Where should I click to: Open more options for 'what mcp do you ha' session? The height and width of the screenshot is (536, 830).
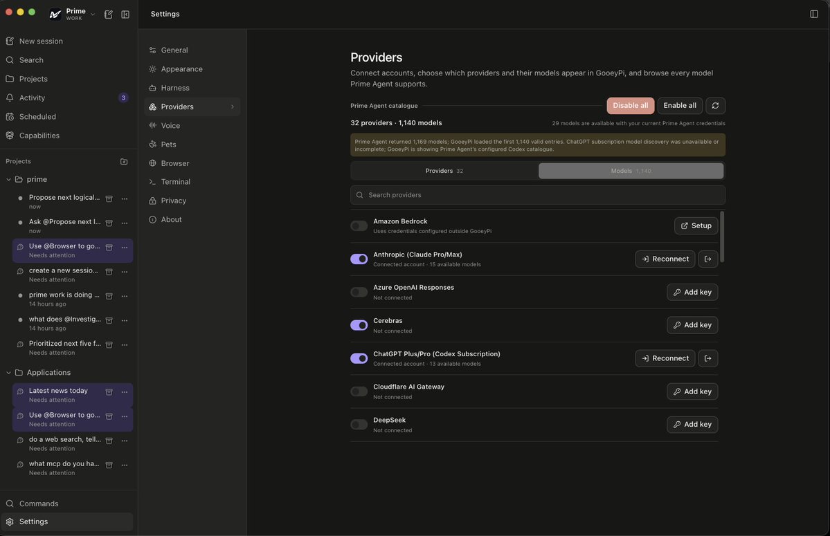point(125,465)
